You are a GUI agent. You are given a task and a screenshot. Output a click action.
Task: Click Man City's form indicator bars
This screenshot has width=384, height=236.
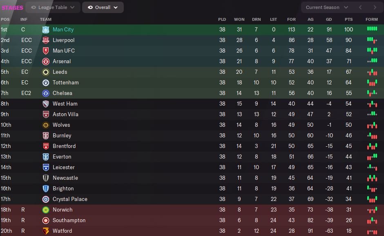[x=372, y=29]
